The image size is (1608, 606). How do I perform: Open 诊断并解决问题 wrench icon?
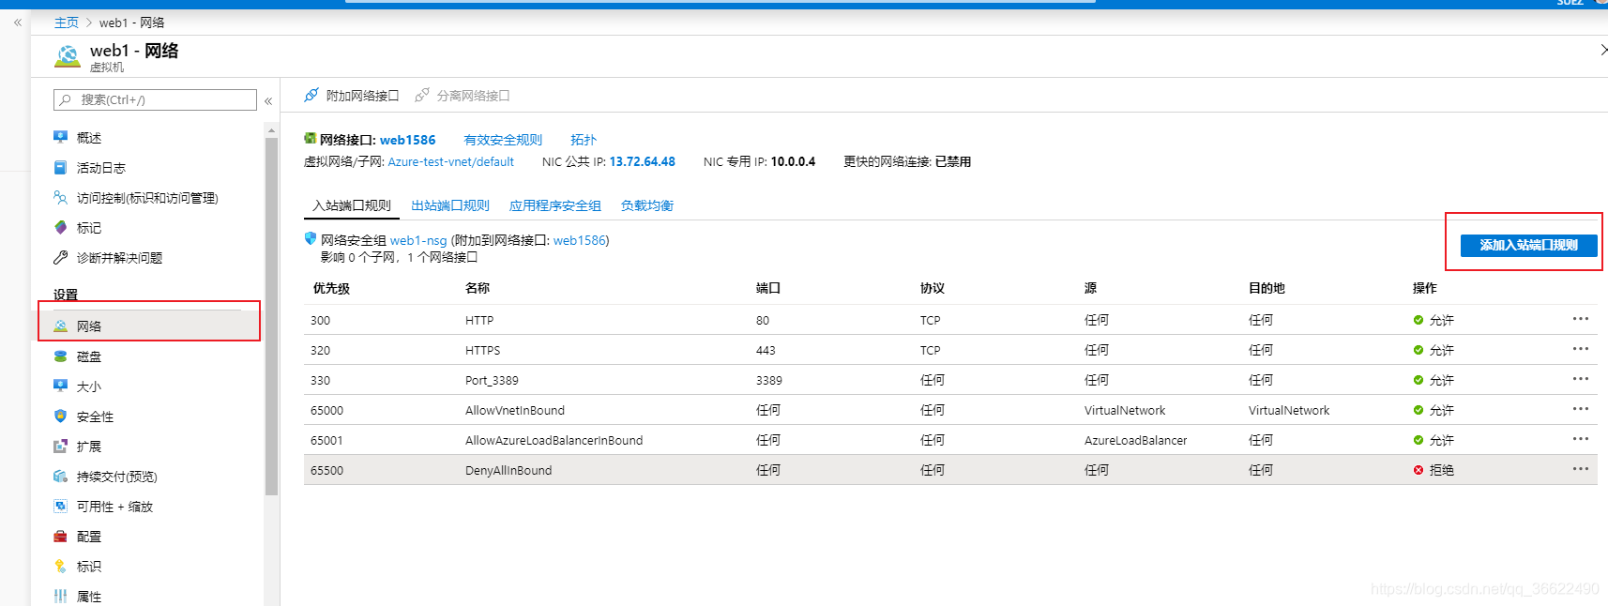click(61, 257)
